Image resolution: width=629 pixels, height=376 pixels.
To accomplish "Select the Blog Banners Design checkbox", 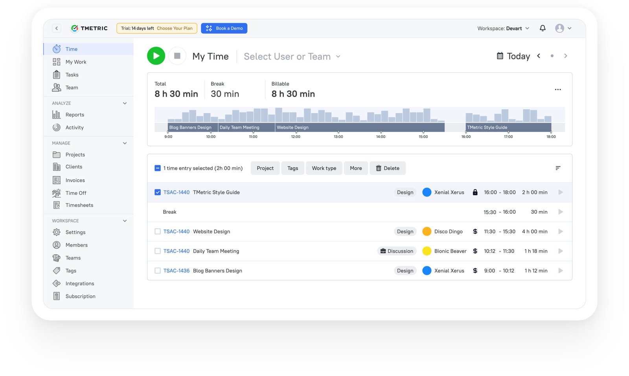I will coord(158,270).
